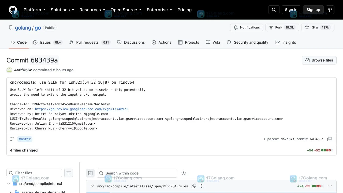
Task: Switch to the Pull requests tab
Action: pyautogui.click(x=90, y=42)
